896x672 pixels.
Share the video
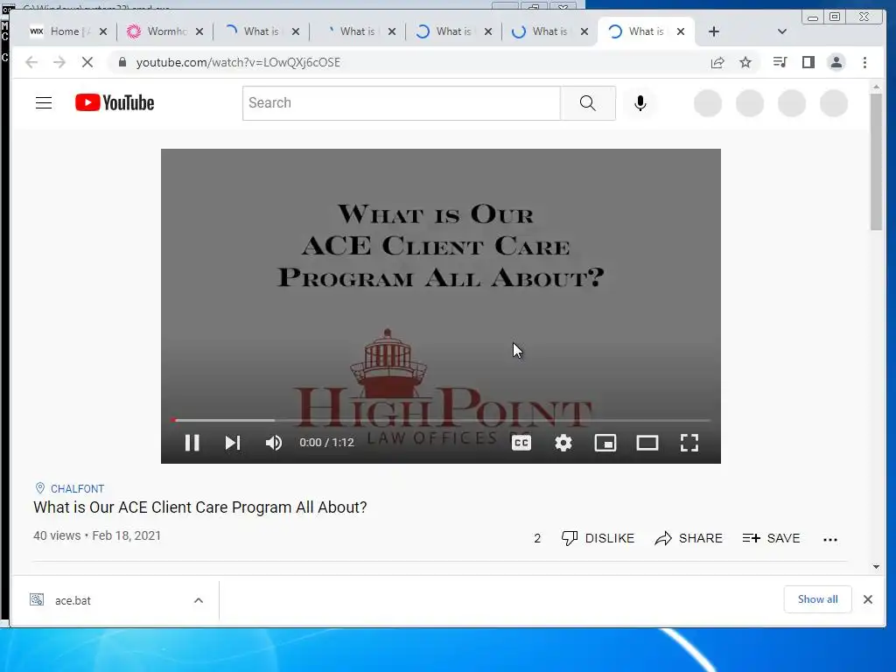[689, 538]
